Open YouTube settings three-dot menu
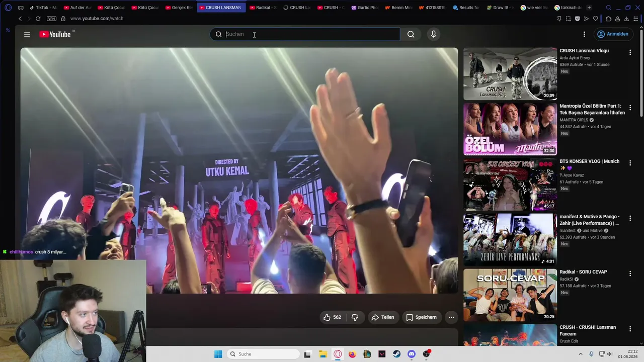 pos(584,34)
